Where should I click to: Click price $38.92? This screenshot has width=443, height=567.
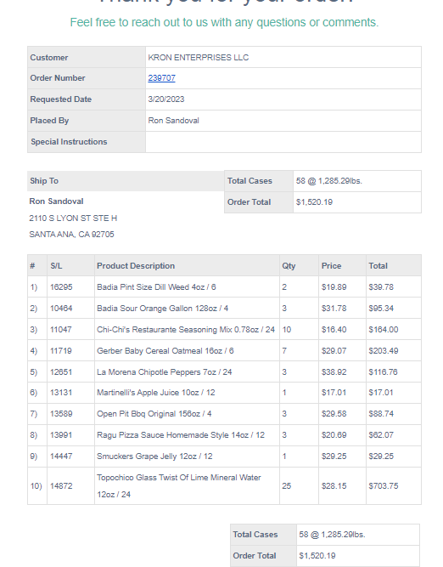pos(334,372)
